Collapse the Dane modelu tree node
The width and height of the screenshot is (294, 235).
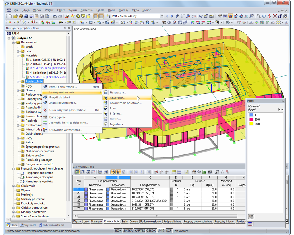[x=13, y=42]
